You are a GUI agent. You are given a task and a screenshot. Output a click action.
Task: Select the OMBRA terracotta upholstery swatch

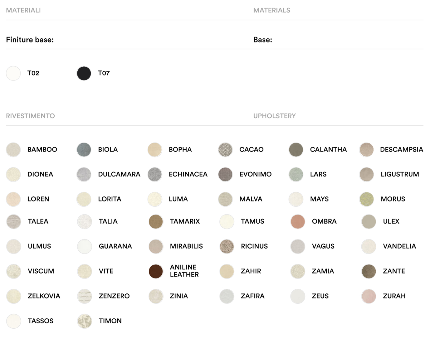pos(298,222)
